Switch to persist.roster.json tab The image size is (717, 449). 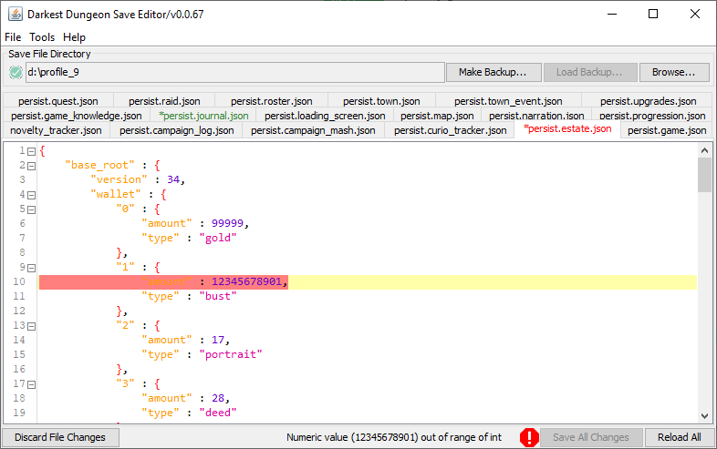pos(272,101)
